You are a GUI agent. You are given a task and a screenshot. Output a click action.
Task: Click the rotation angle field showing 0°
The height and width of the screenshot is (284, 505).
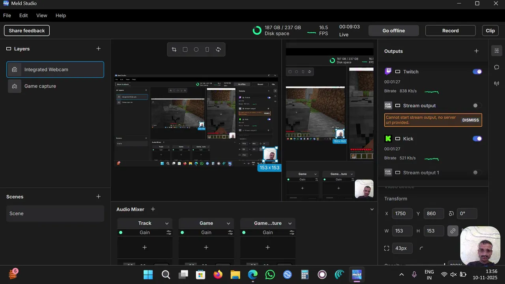(467, 213)
